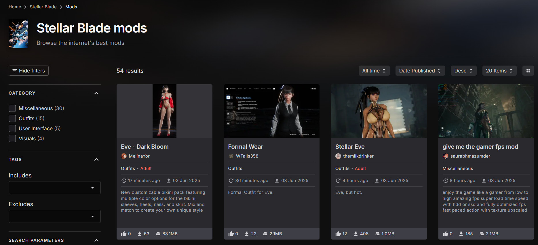Screen dimensions: 538x245
Task: Click the updated clock icon beside 36 minutes ago
Action: [231, 181]
